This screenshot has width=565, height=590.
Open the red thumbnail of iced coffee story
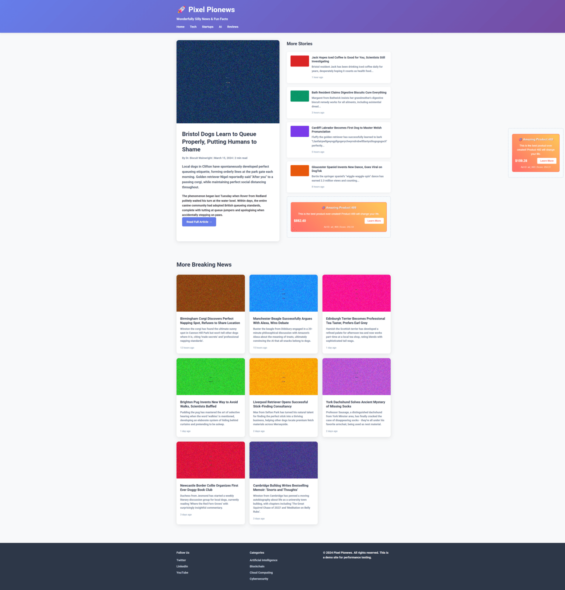point(300,61)
